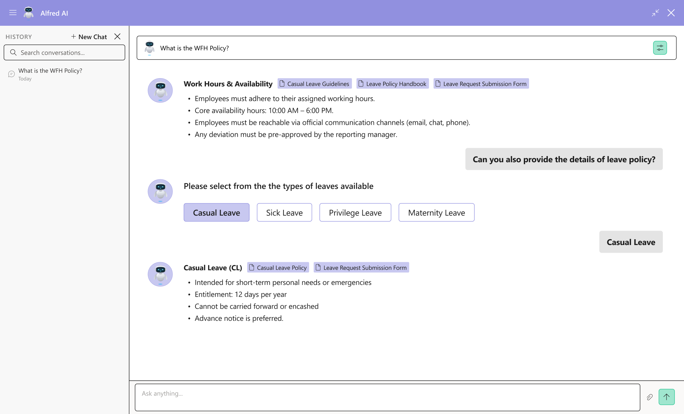Screen dimensions: 684x414
Task: Select the Casual Leave option button
Action: (x=216, y=212)
